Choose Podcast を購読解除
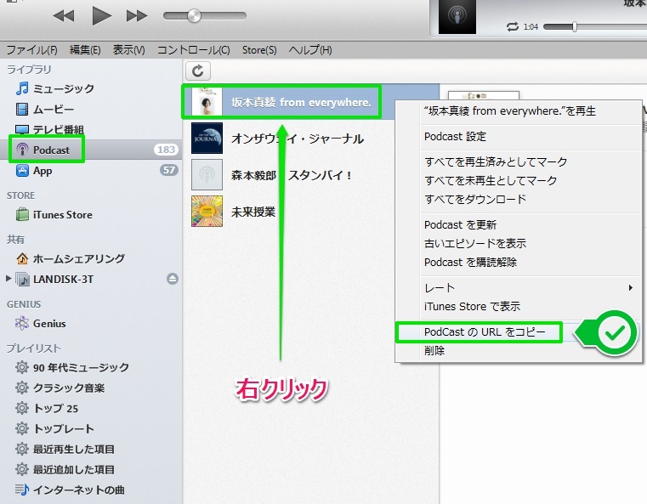Screen dimensions: 647x504 click(x=470, y=263)
